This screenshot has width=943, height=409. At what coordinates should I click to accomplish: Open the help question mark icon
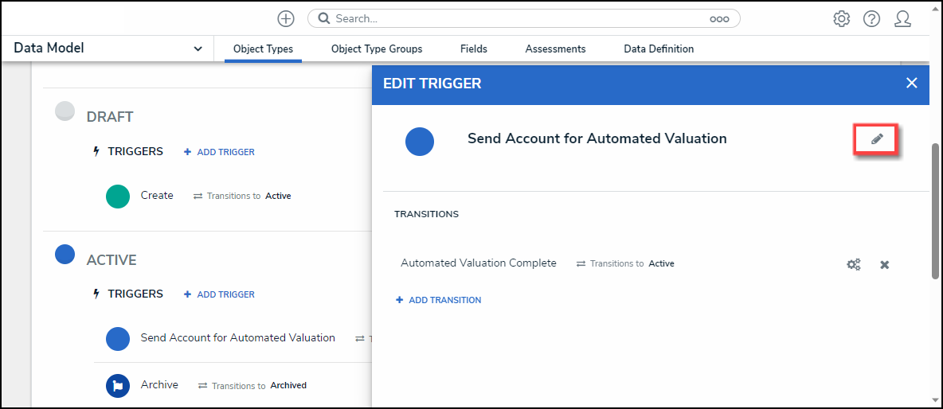[x=871, y=18]
